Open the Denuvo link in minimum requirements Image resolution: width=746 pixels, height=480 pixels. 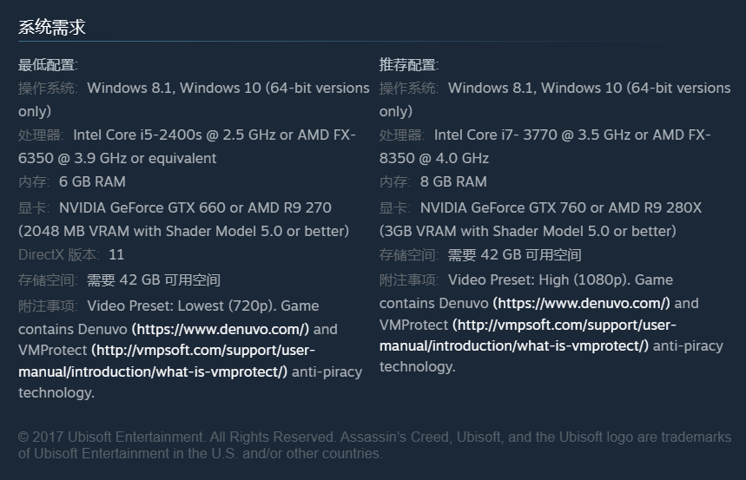tap(220, 330)
